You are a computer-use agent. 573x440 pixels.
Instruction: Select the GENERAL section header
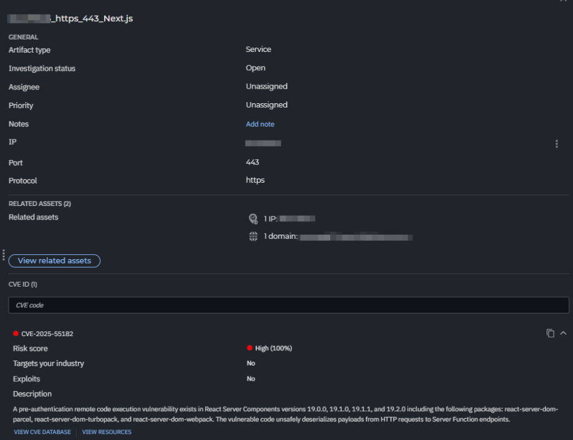tap(23, 37)
